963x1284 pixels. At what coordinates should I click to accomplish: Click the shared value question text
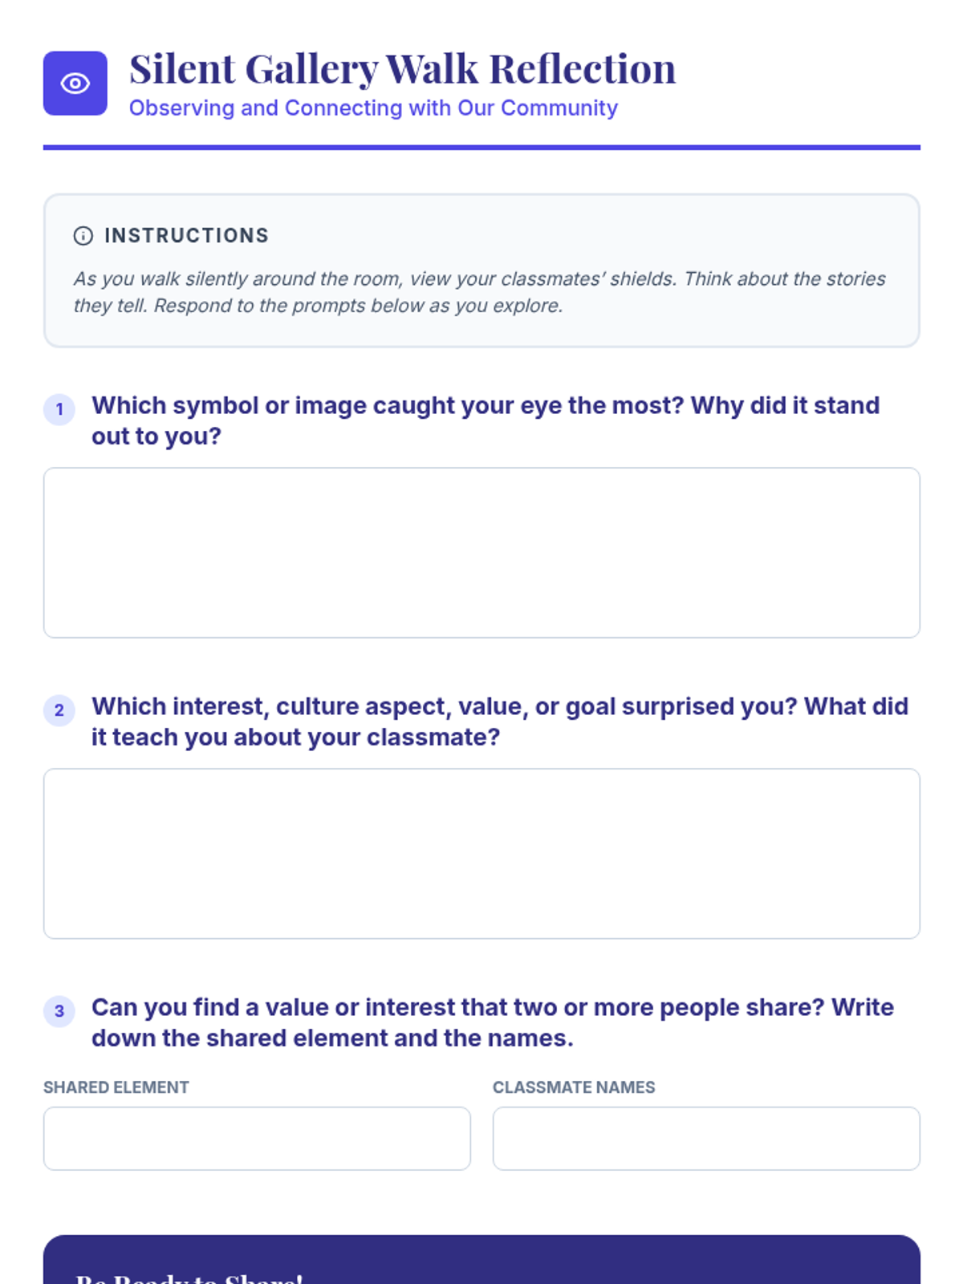[x=492, y=1022]
